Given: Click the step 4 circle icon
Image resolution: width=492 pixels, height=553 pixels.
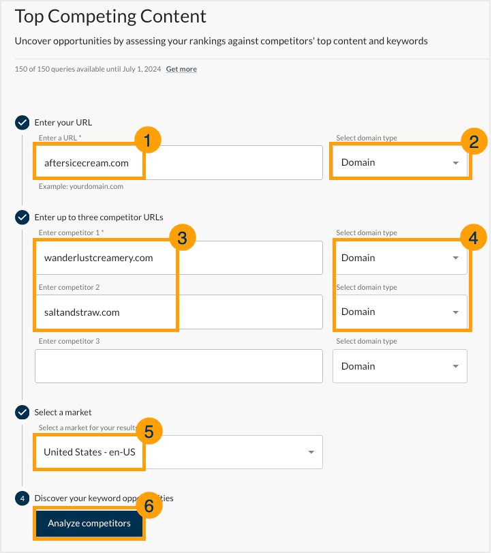Looking at the screenshot, I should pyautogui.click(x=20, y=498).
